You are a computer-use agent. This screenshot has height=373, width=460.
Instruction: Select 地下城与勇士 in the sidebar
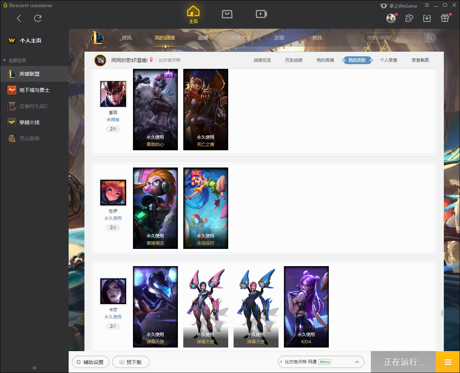point(34,90)
